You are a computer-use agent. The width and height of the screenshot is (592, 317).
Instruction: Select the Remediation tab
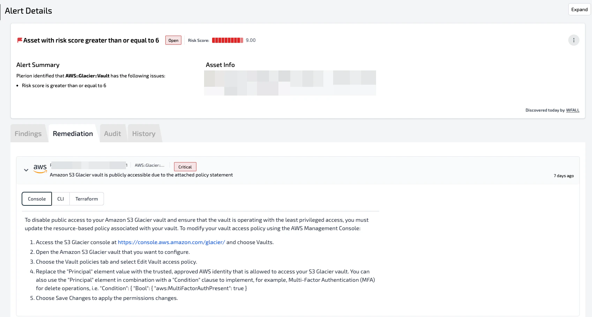(x=73, y=134)
